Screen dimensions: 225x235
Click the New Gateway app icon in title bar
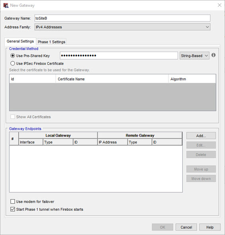[x=6, y=6]
